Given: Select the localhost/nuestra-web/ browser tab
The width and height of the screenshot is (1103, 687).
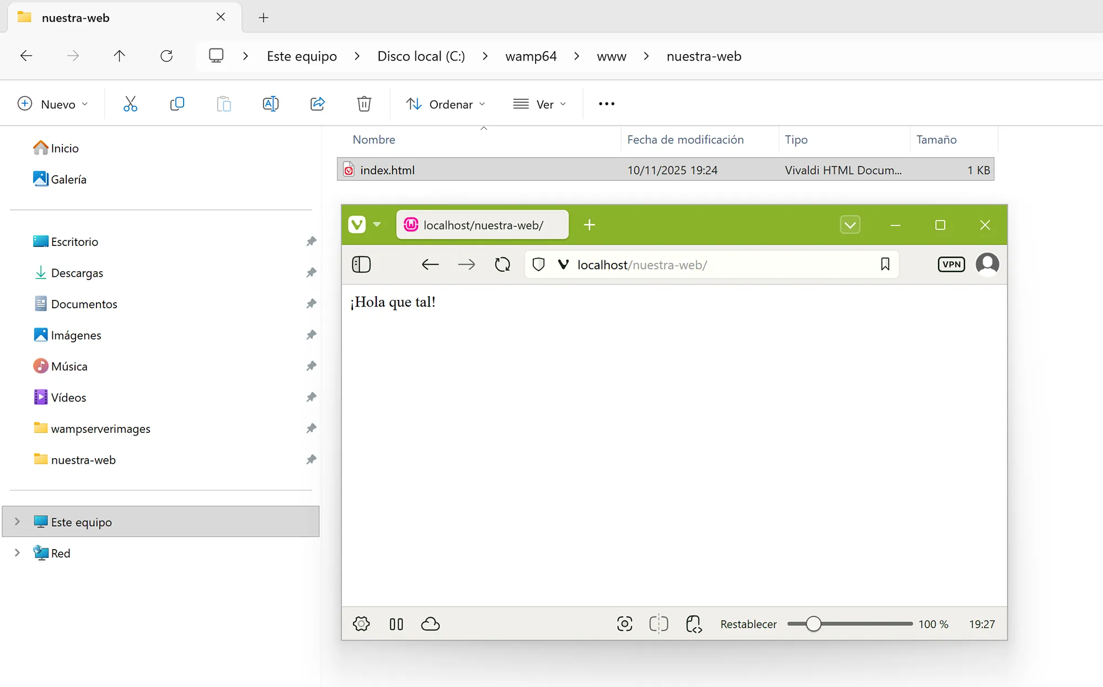Looking at the screenshot, I should [x=483, y=225].
